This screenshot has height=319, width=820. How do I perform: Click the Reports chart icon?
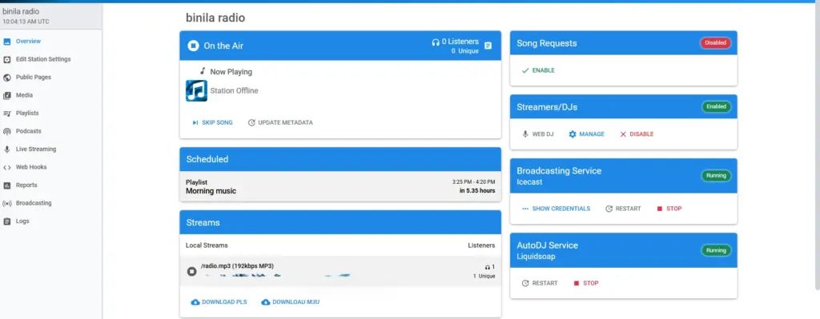[6, 185]
